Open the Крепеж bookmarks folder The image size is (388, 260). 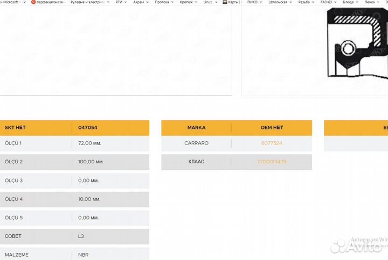186,2
